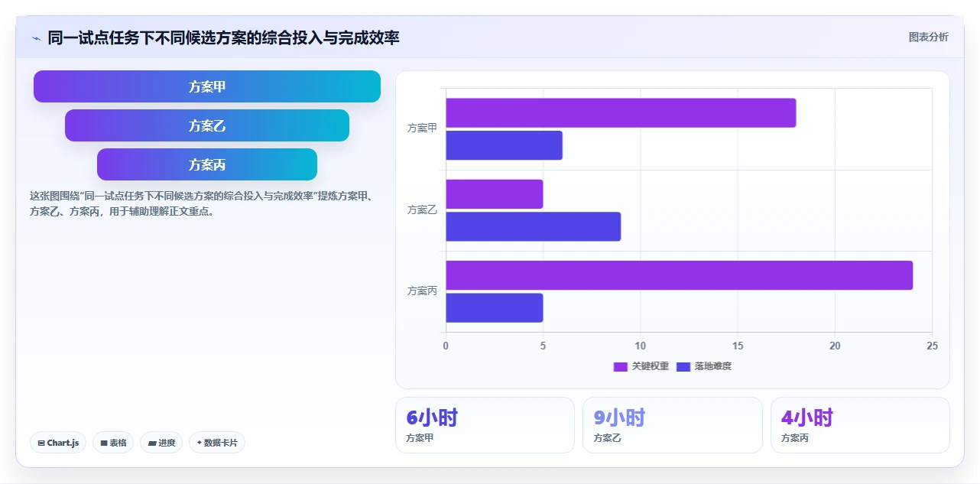Open the 9小时 方案乙 data card
The width and height of the screenshot is (980, 484).
point(673,425)
